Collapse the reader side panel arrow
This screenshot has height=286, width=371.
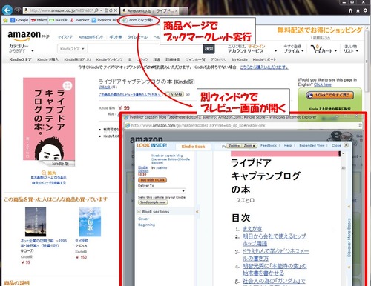(197, 212)
